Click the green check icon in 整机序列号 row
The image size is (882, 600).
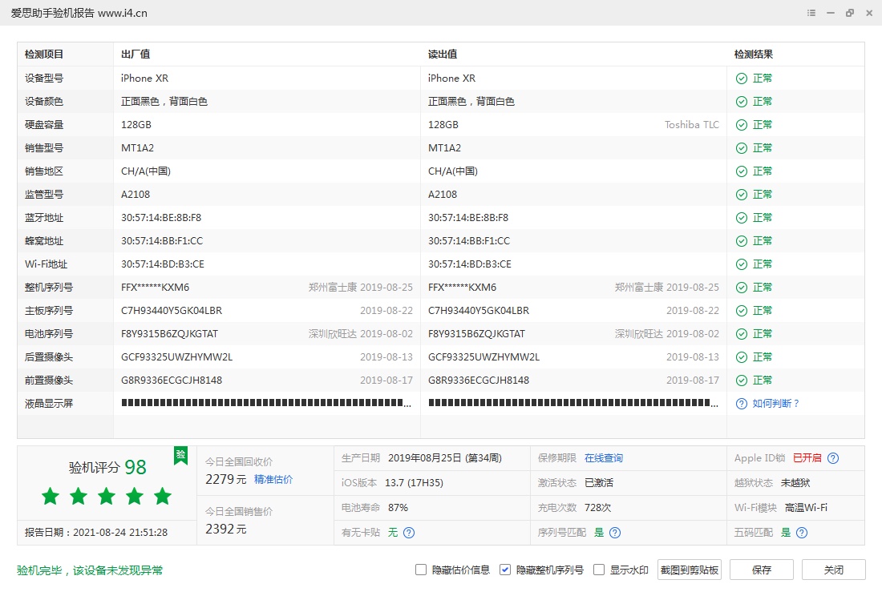pyautogui.click(x=742, y=288)
